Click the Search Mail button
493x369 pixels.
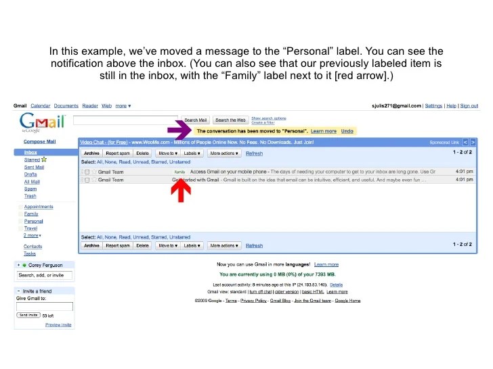(195, 120)
